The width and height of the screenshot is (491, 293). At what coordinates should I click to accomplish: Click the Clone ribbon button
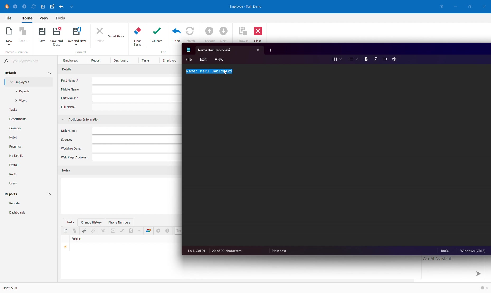23,35
